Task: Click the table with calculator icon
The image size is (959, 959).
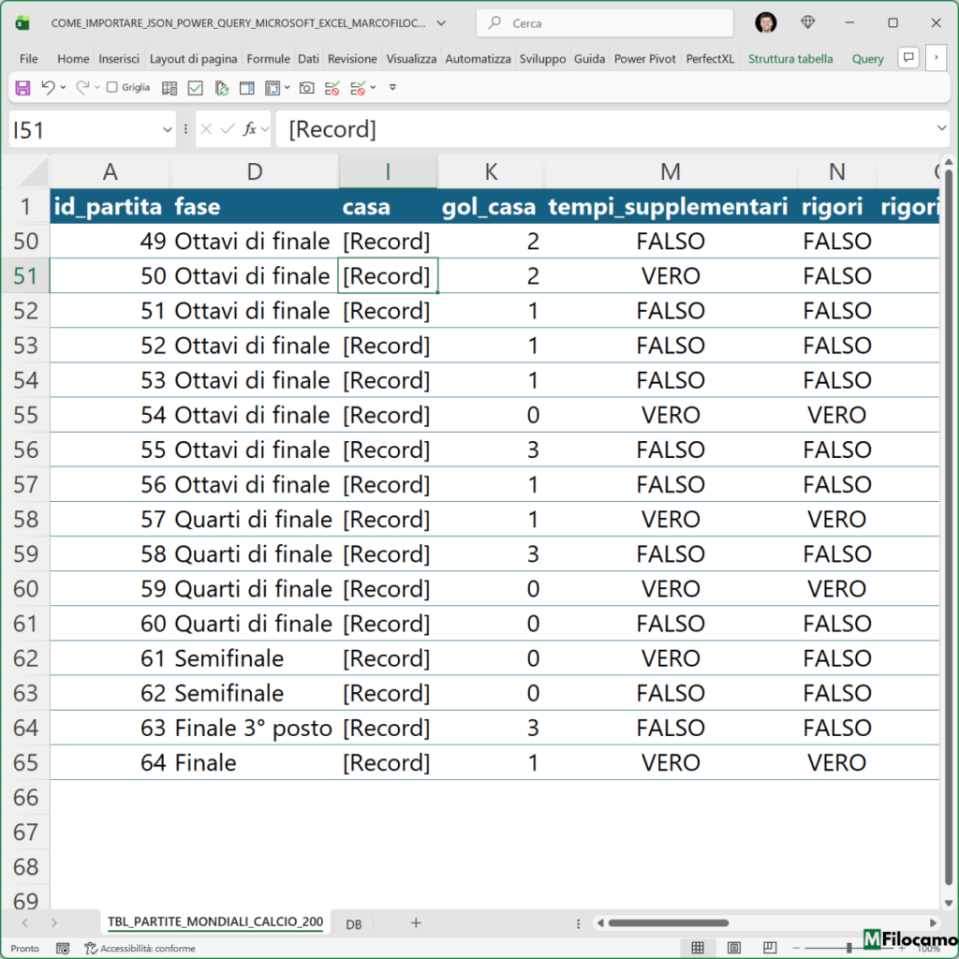Action: tap(170, 88)
